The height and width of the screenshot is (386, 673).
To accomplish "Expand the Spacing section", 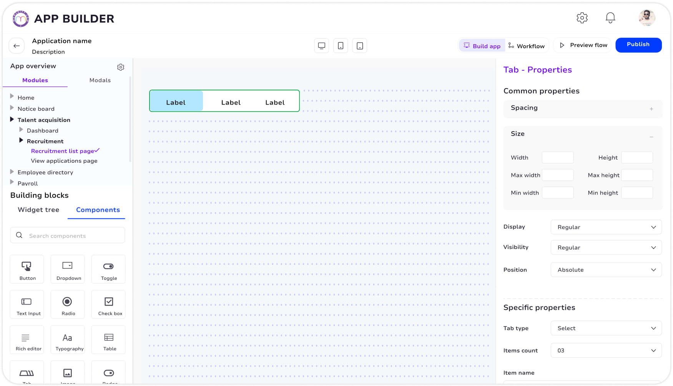I will coord(651,109).
